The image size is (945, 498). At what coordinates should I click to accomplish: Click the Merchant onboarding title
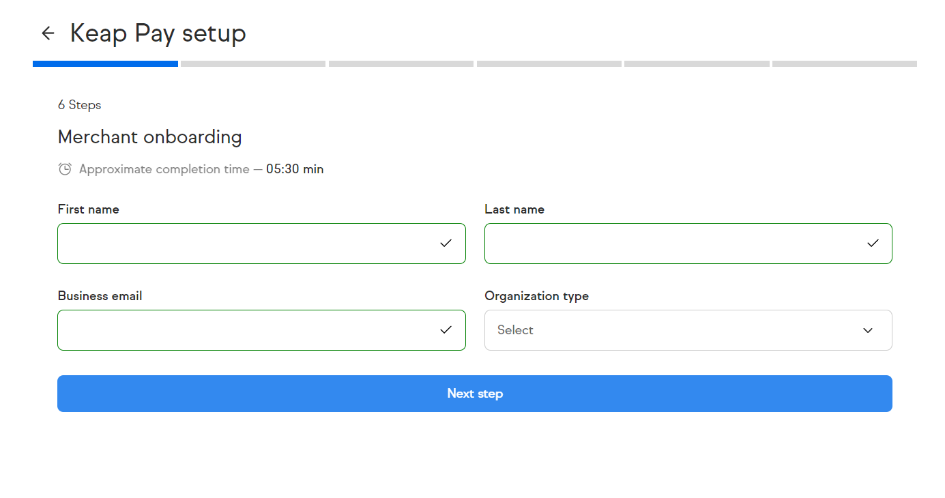(149, 137)
